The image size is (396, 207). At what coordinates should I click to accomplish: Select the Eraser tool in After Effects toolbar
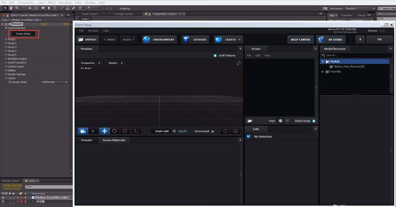coord(74,8)
